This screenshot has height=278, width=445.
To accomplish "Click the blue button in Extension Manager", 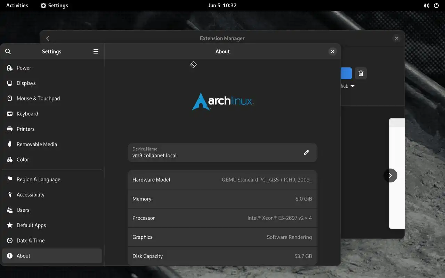I will click(346, 73).
